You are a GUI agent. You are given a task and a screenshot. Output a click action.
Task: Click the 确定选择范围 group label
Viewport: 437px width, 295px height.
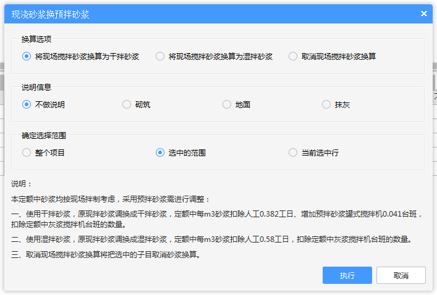tap(44, 136)
